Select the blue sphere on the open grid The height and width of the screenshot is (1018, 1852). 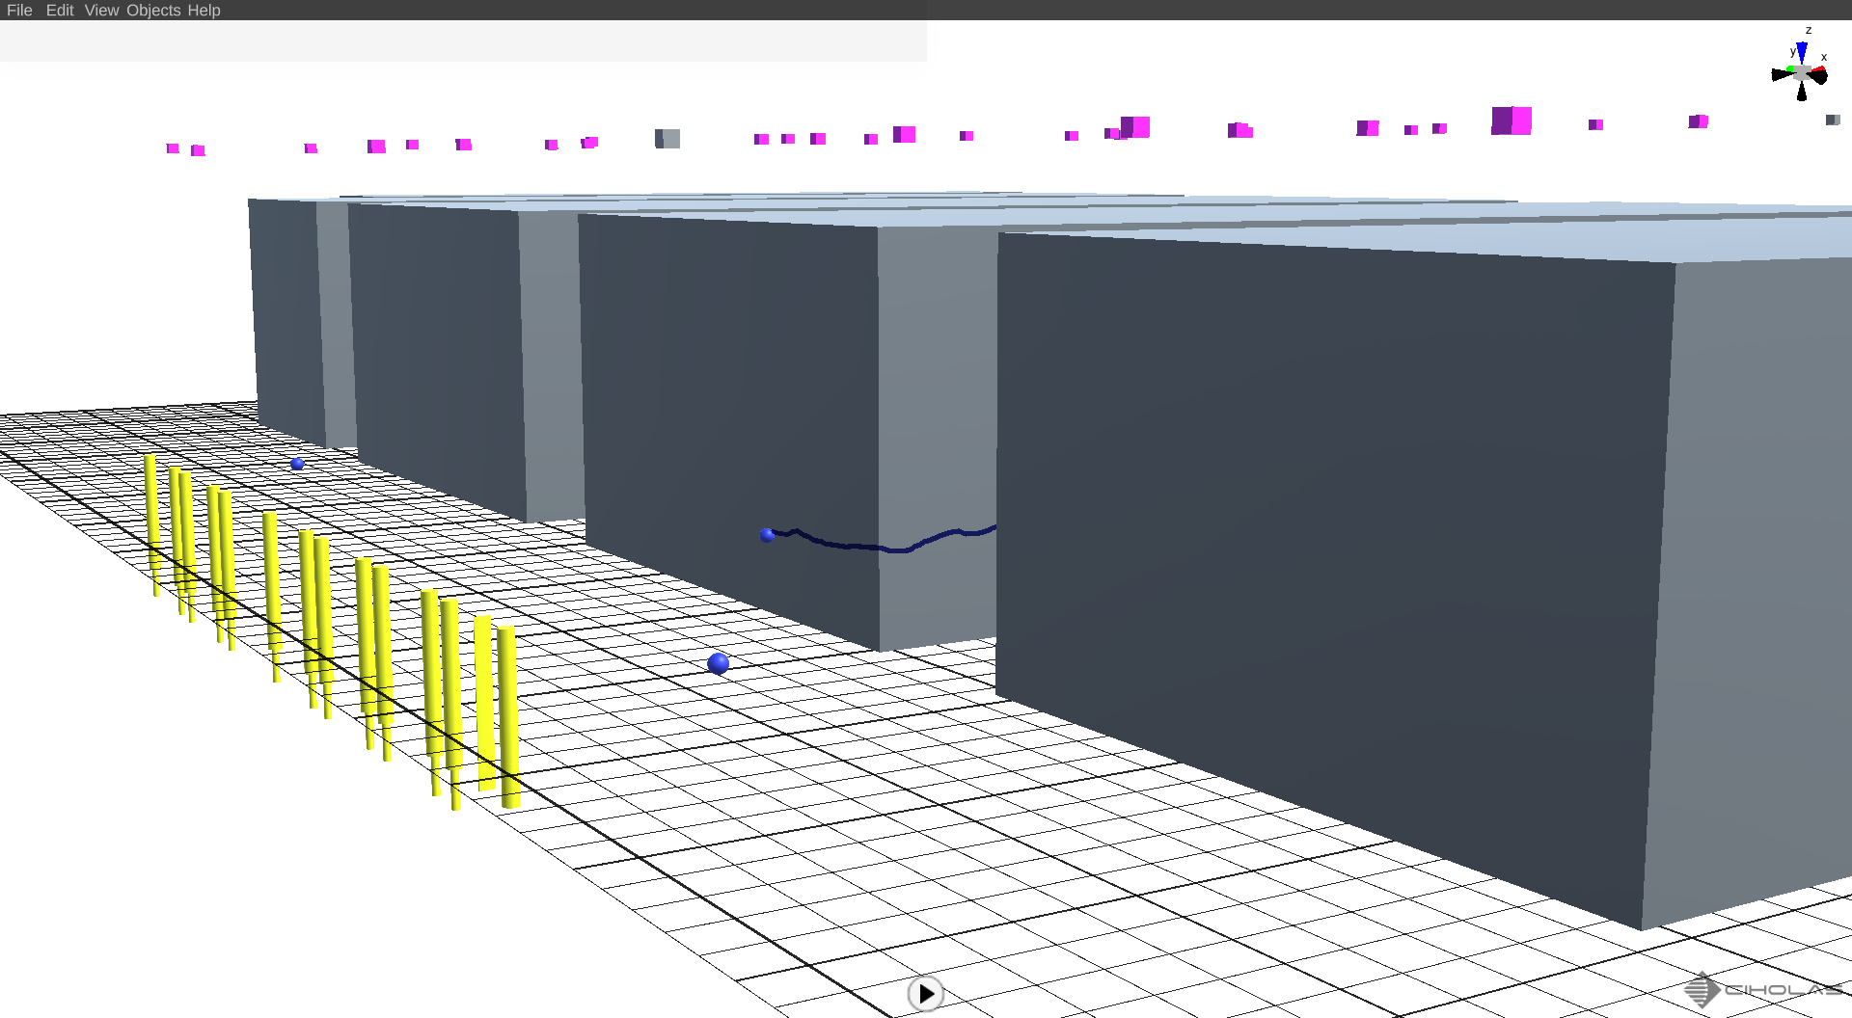718,663
